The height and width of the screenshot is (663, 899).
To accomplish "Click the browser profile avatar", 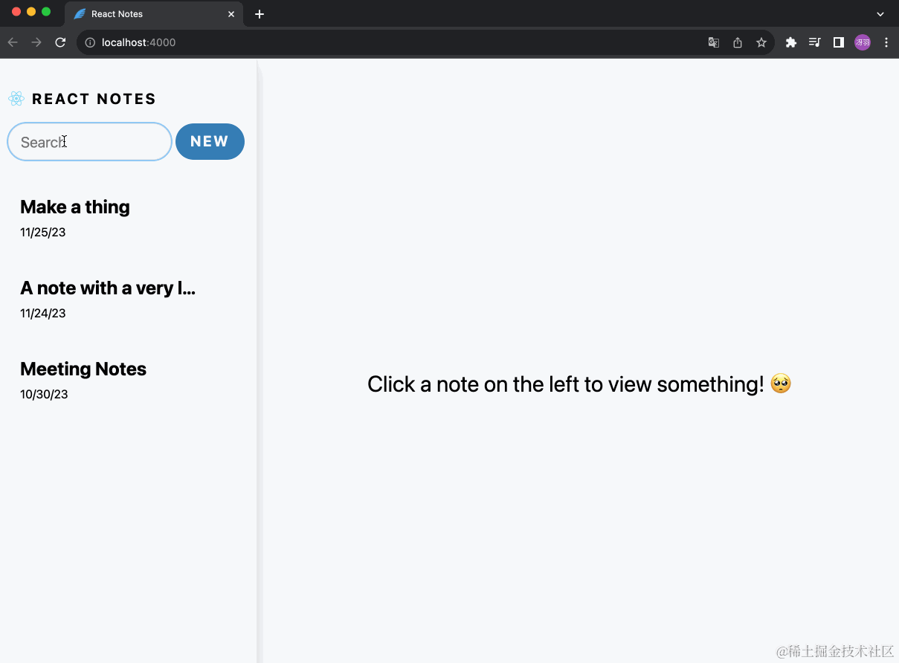I will (863, 42).
